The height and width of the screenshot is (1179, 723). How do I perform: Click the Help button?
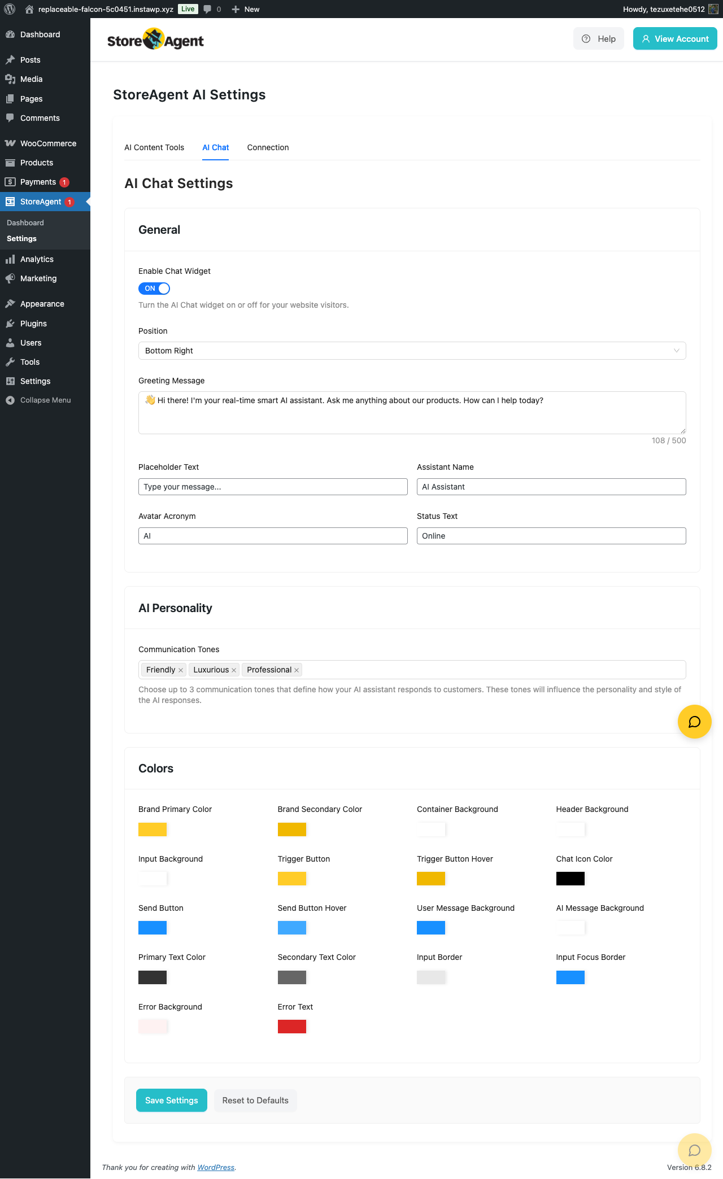(599, 38)
